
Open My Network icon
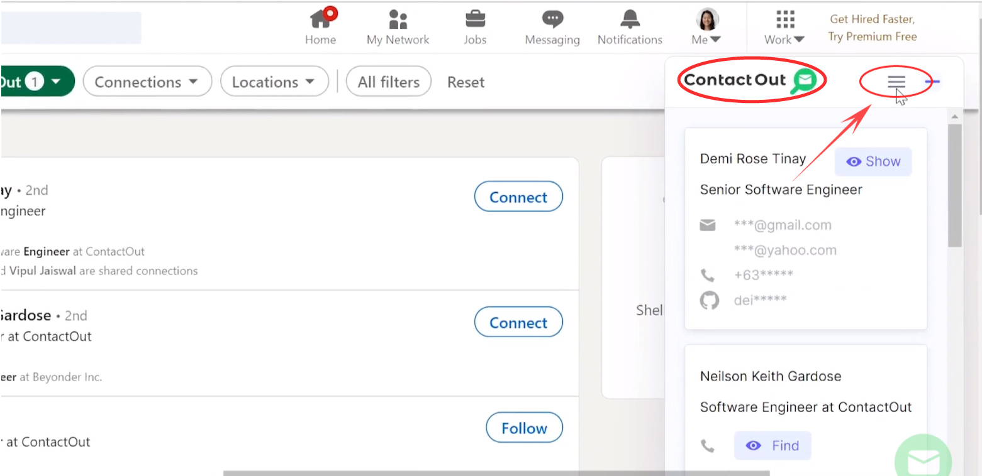point(398,19)
